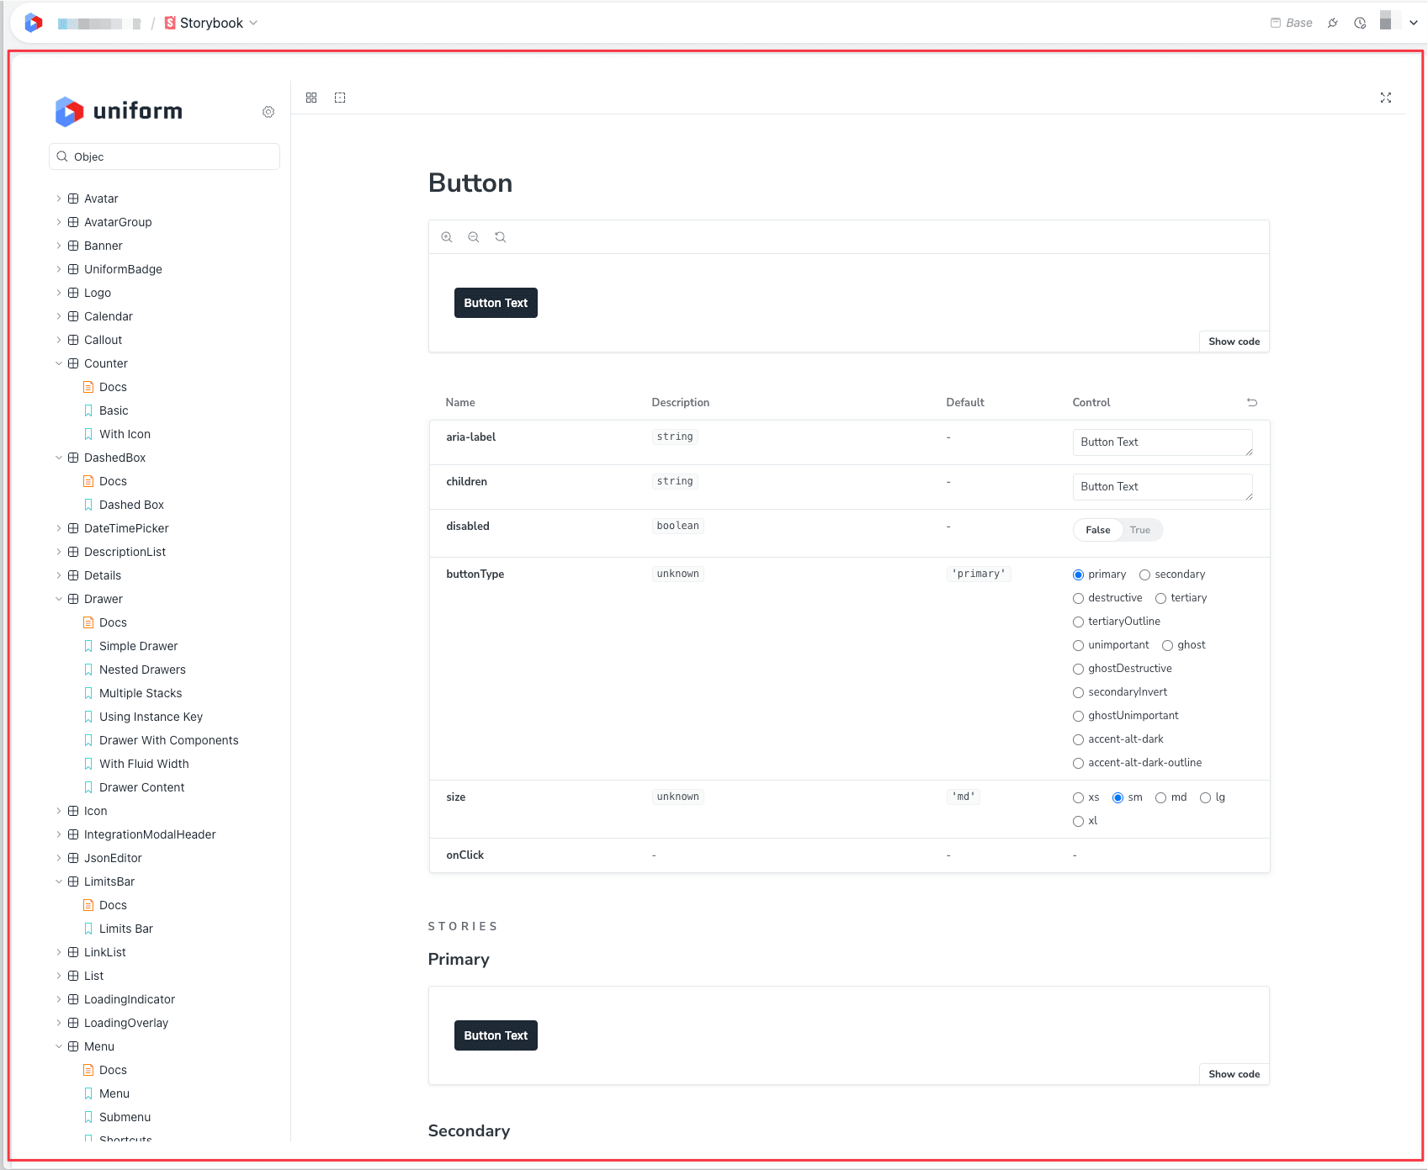Zoom in on the Button preview
Screen dimensions: 1428x1170
[447, 237]
